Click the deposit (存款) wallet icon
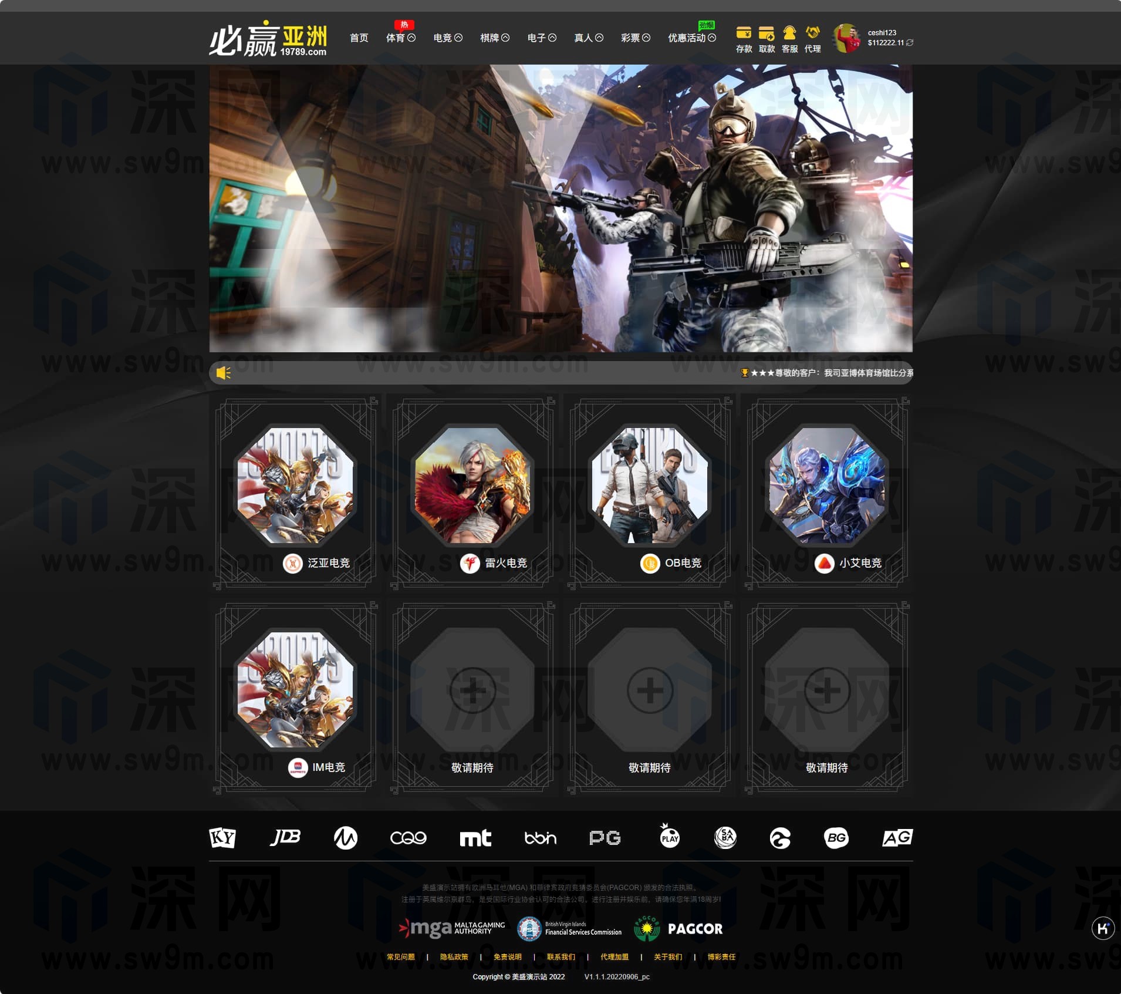 (x=744, y=33)
